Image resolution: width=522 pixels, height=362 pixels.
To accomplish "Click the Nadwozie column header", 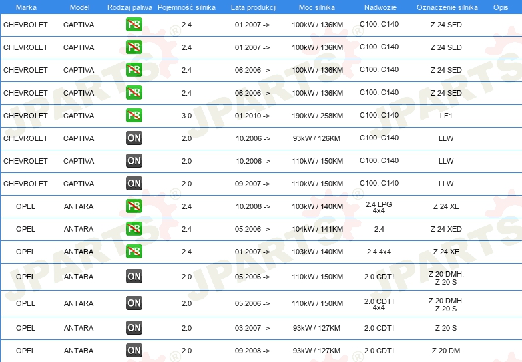I will (379, 7).
